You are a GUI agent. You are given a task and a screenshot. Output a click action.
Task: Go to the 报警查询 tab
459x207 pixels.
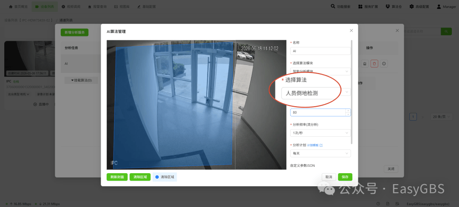coord(97,6)
